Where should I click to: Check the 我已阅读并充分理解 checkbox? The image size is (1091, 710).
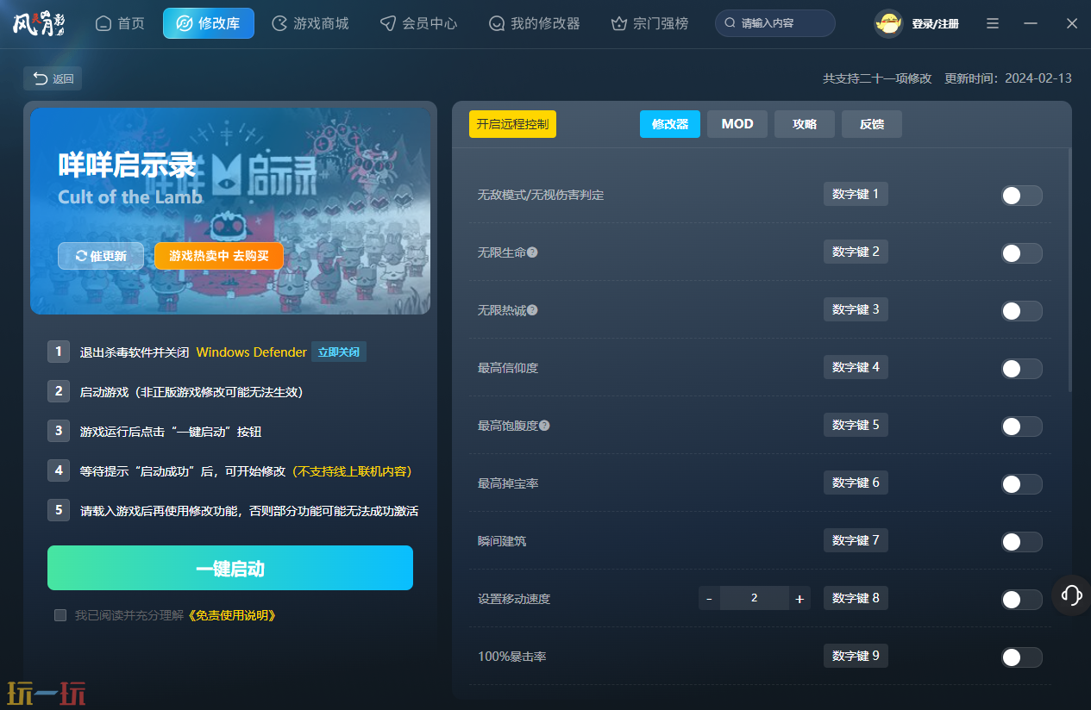tap(60, 615)
